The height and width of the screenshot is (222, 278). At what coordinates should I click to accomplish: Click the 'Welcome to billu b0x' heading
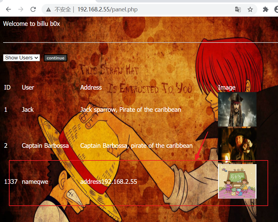click(x=32, y=24)
